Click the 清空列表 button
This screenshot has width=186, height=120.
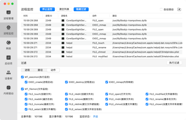(64, 9)
